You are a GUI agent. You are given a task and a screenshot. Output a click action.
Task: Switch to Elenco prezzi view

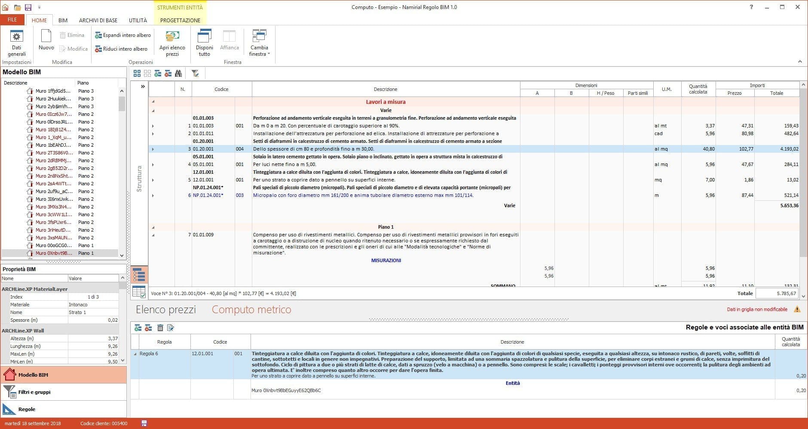click(x=166, y=309)
